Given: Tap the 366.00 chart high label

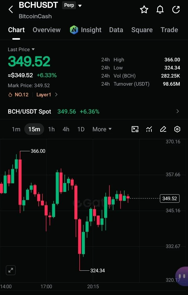Looking at the screenshot, I should (38, 151).
